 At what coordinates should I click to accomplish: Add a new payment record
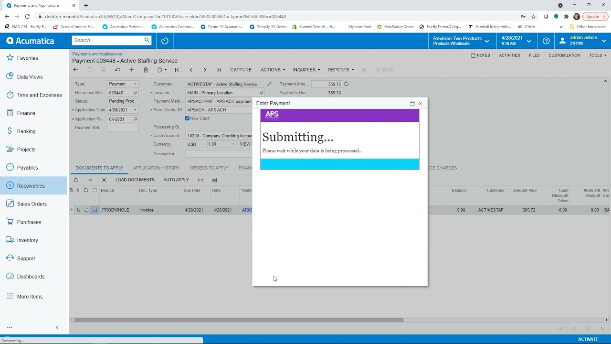[x=132, y=70]
